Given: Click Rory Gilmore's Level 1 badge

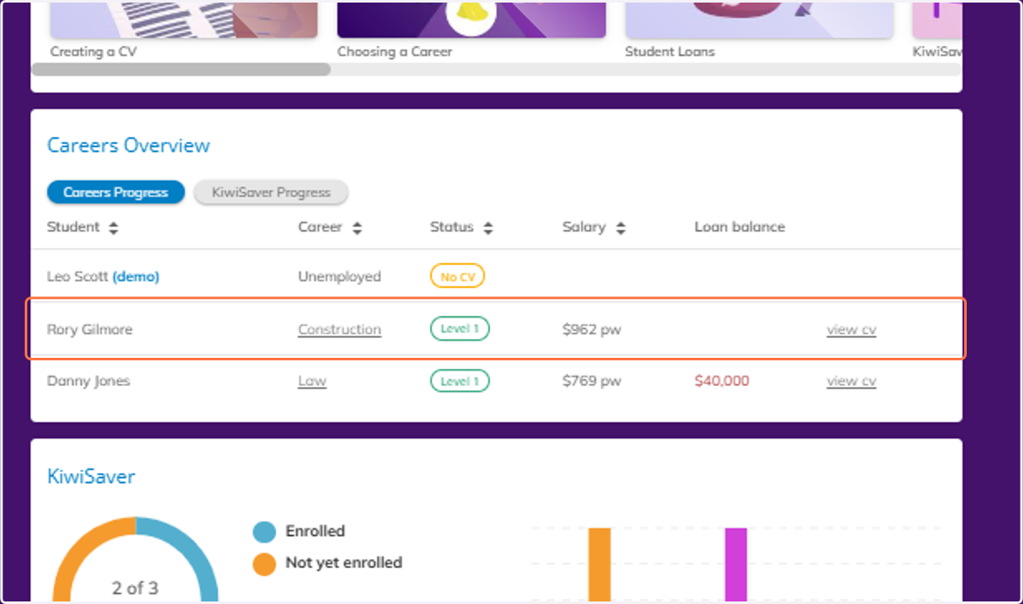Looking at the screenshot, I should [459, 329].
